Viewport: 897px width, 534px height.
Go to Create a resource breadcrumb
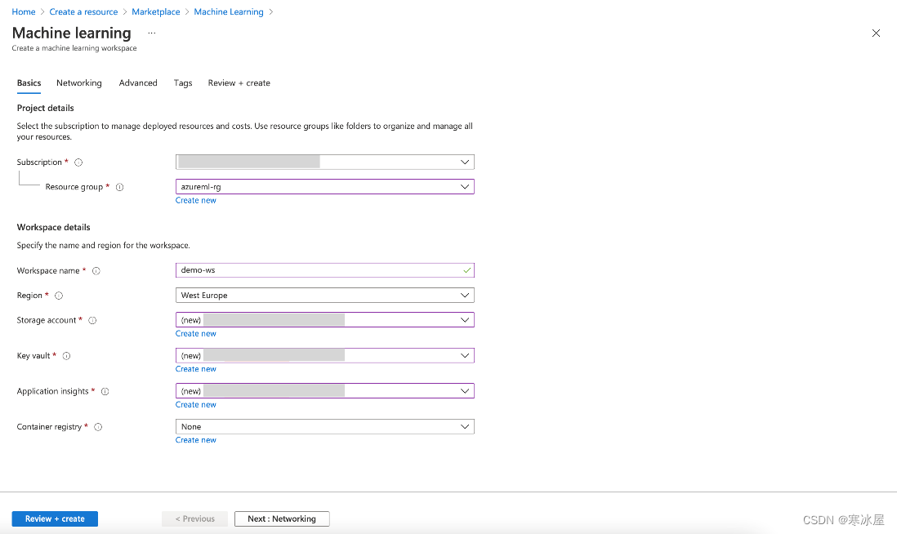[x=83, y=11]
